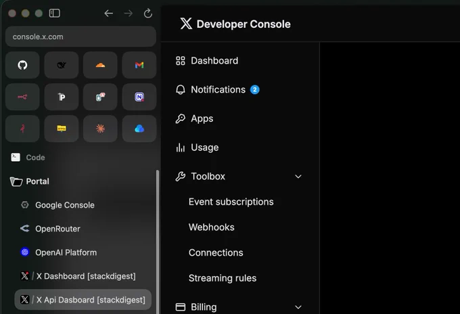Image resolution: width=460 pixels, height=314 pixels.
Task: Open the white P logo pinned tab
Action: point(62,97)
